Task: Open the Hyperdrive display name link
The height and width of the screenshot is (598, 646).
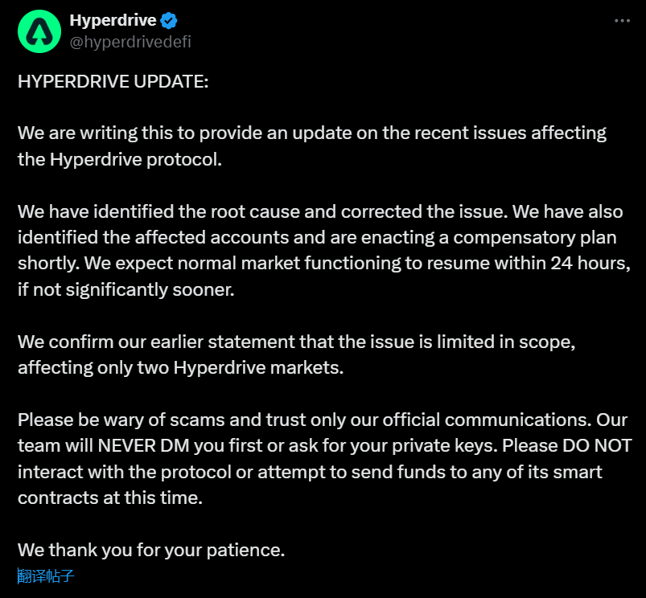Action: coord(113,21)
